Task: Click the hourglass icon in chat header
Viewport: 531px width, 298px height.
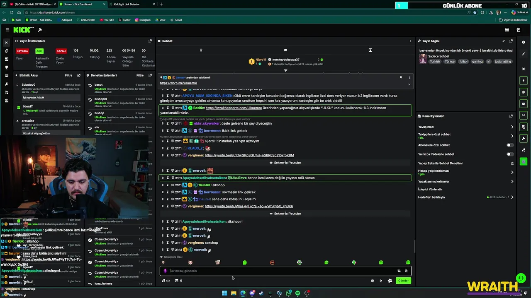Action: (370, 50)
